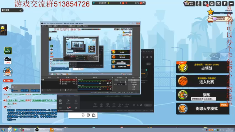This screenshot has height=132, width=235.
Task: Open the LIVE camera icon
Action: tap(8, 61)
